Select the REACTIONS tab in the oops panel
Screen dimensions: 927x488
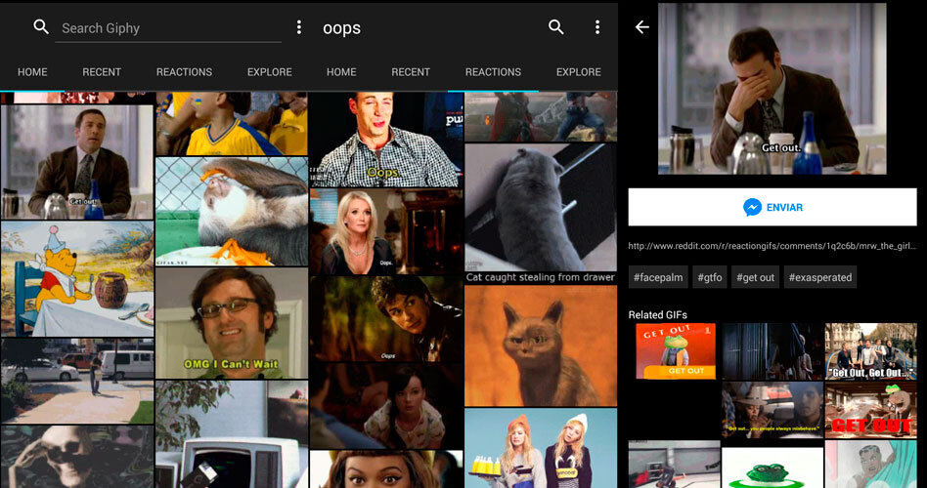[x=493, y=72]
